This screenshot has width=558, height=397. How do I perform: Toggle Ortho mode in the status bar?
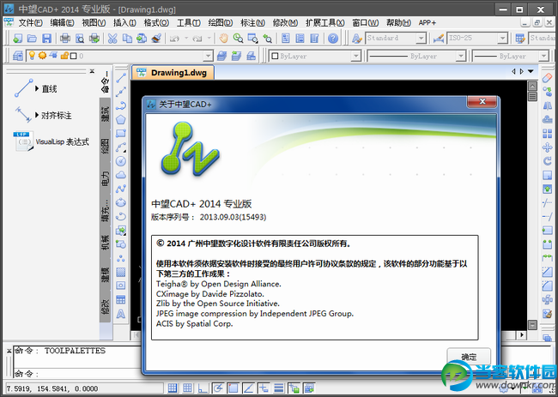[203, 388]
